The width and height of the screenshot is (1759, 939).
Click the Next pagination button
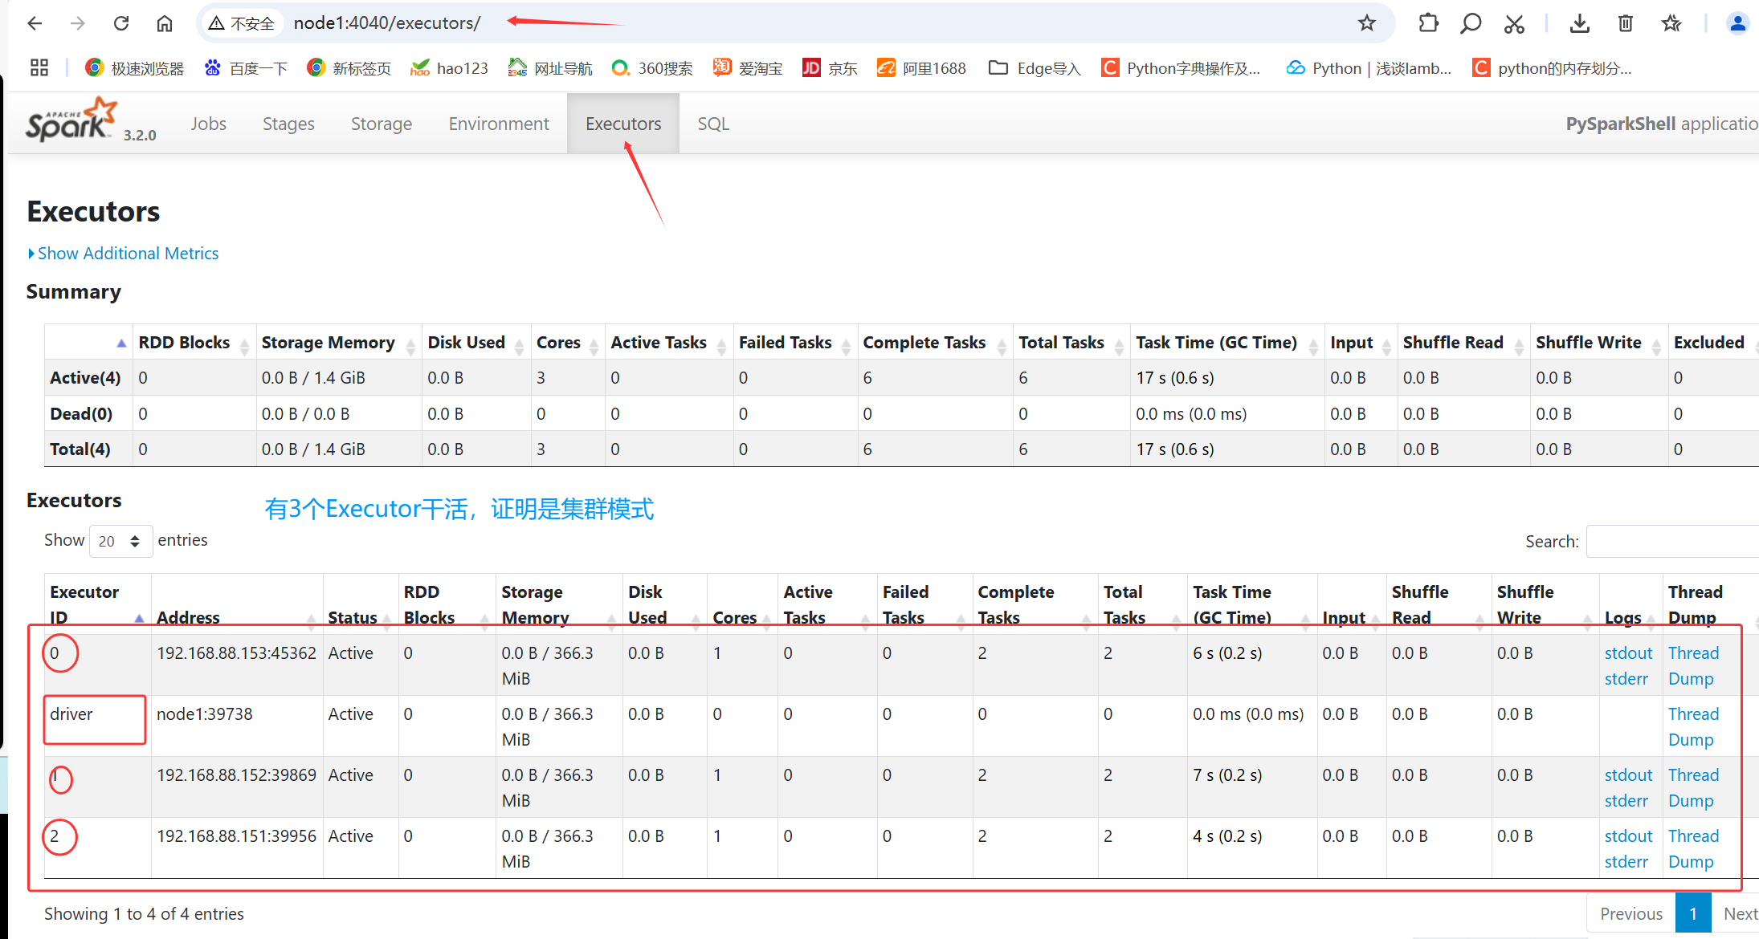(x=1739, y=913)
